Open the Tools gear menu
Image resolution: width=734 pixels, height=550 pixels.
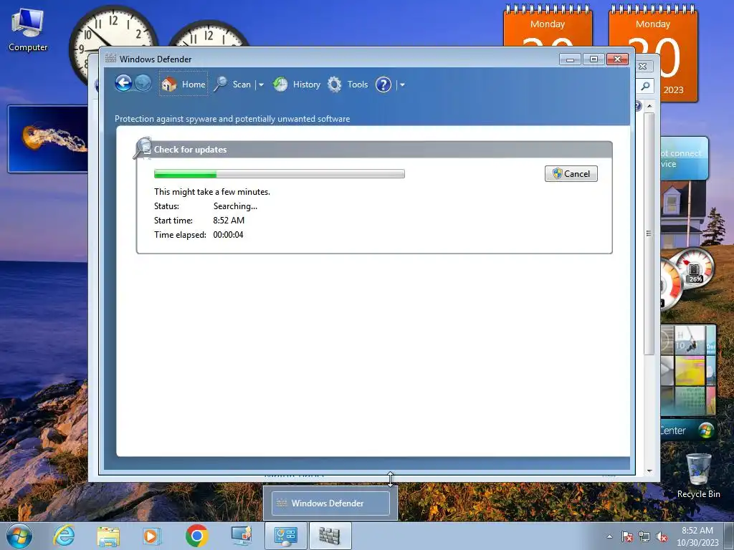click(x=348, y=85)
